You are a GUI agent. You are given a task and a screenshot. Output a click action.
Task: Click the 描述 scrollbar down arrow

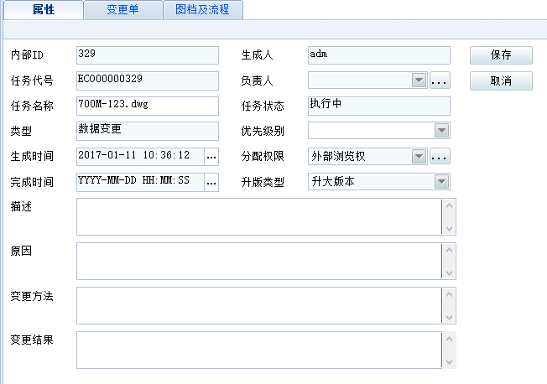click(450, 228)
